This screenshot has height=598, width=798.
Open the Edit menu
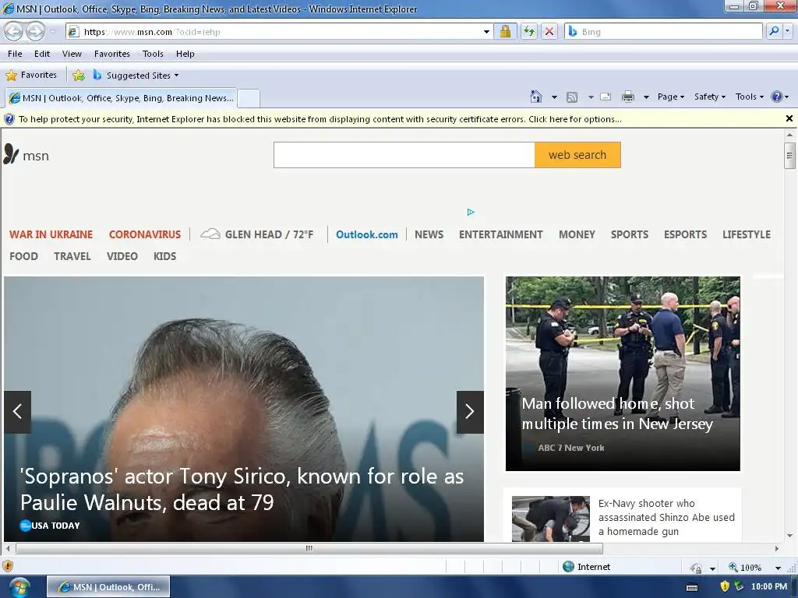42,54
